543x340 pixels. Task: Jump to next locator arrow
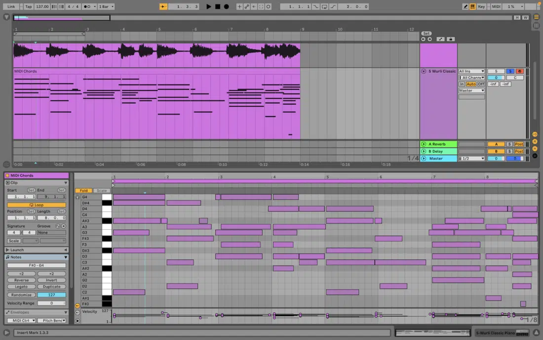[430, 39]
